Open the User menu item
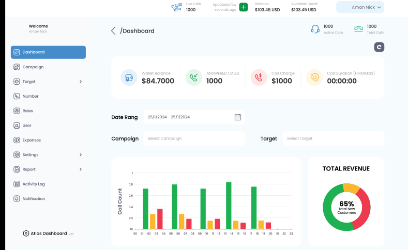Viewport: 408px width, 250px height. [48, 126]
